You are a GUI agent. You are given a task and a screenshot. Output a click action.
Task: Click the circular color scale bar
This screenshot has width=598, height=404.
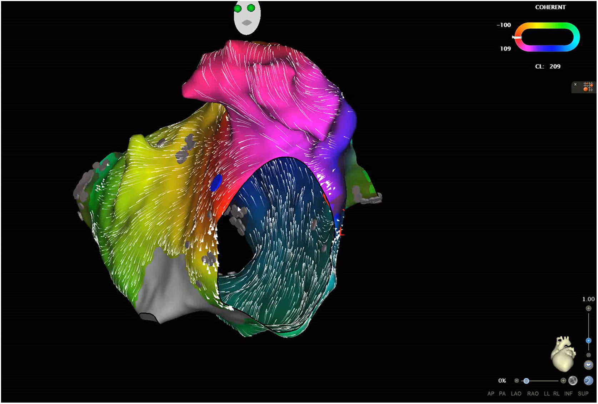(x=547, y=37)
